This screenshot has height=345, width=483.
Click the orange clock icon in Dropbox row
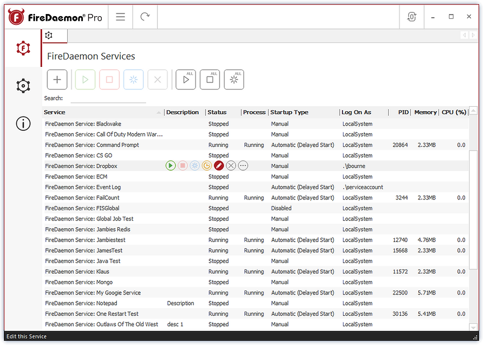point(207,166)
